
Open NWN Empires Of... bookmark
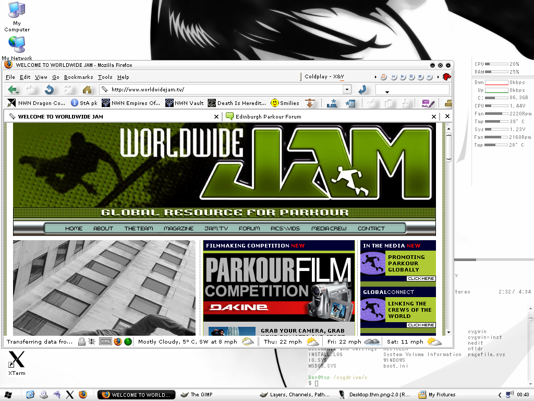(131, 103)
